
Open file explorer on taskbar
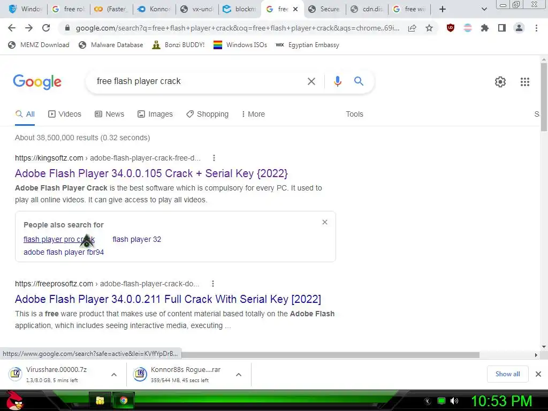click(100, 400)
